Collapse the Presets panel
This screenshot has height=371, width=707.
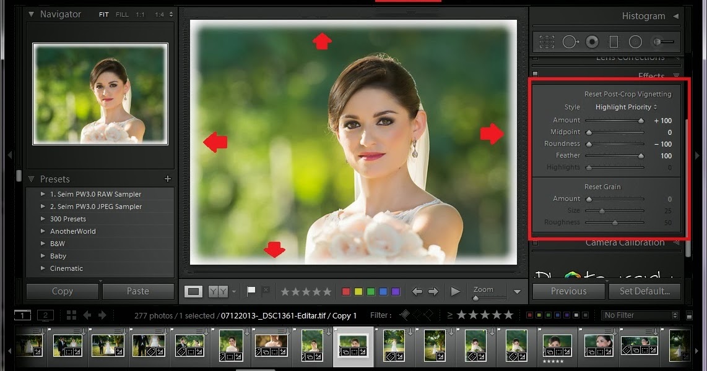tap(31, 179)
